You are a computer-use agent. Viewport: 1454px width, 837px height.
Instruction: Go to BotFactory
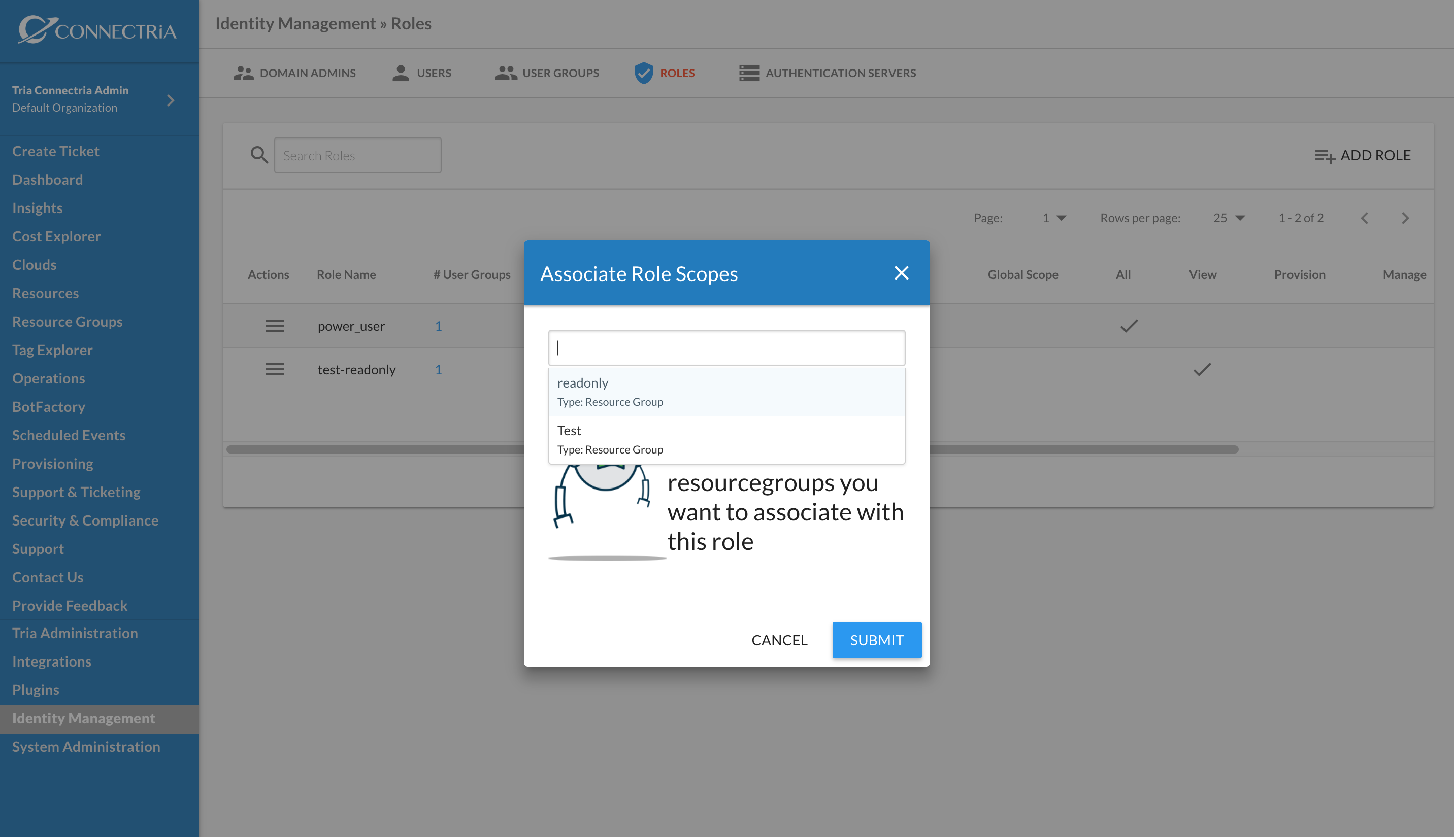49,406
